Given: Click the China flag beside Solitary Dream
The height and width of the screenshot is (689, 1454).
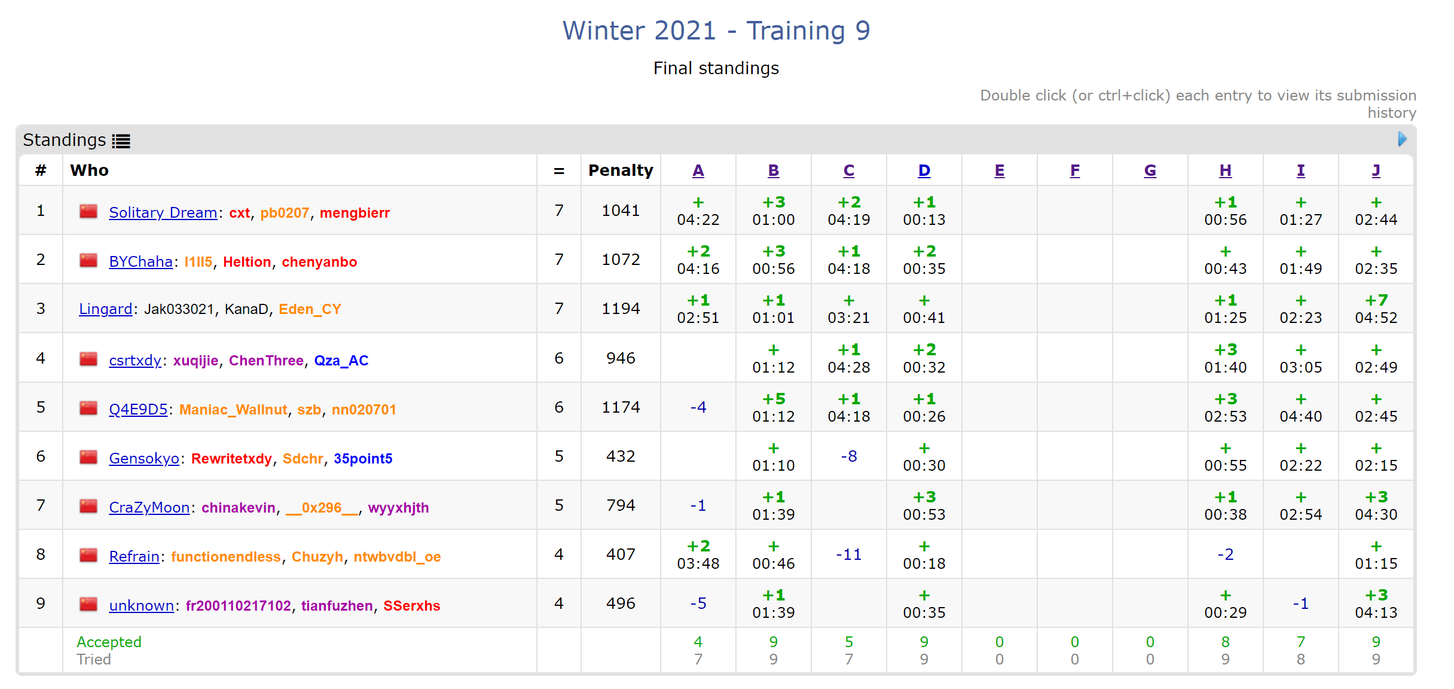Looking at the screenshot, I should point(88,211).
